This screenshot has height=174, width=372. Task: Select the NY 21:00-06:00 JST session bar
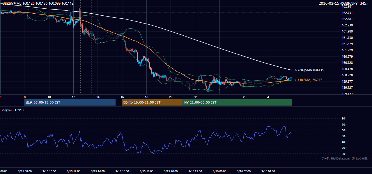[x=237, y=102]
